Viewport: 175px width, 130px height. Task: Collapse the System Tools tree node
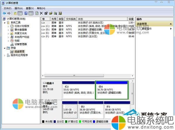pyautogui.click(x=5, y=23)
